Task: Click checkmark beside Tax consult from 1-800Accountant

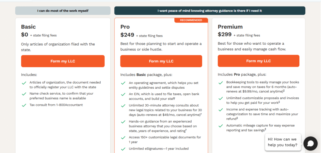Action: [x=24, y=105]
